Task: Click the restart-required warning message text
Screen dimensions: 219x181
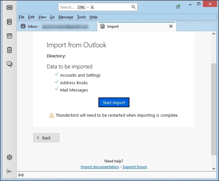Action: 117,115
